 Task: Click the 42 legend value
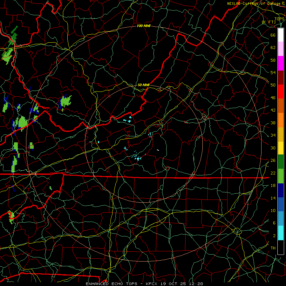pyautogui.click(x=273, y=110)
